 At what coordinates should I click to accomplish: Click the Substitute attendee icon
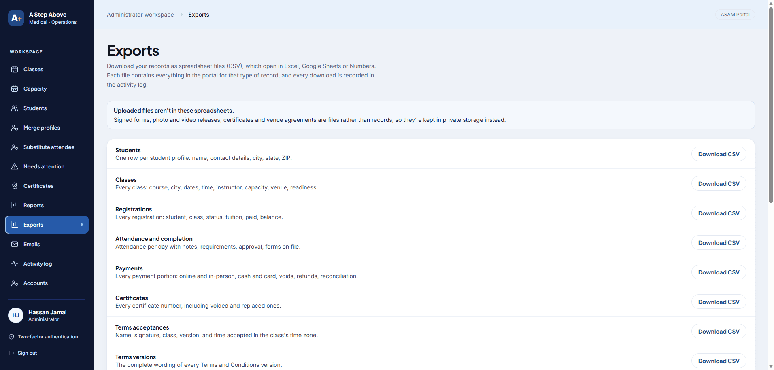tap(15, 147)
